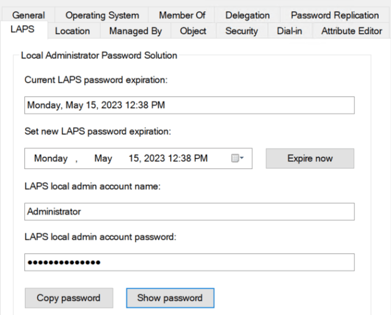Select the month 'May' in new expiration picker
This screenshot has width=391, height=315.
[x=103, y=159]
